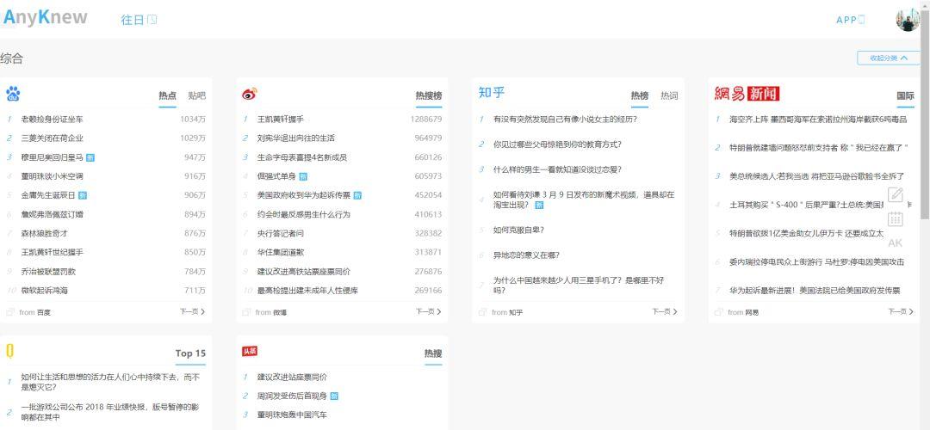Open Weibo topic 央行答记者问
Screen dimensions: 930x430
[x=281, y=233]
